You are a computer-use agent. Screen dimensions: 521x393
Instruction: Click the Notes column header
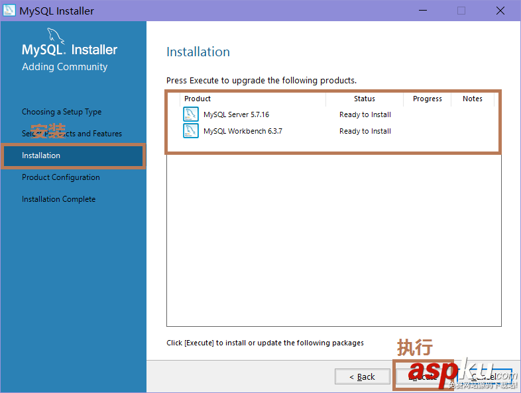(x=473, y=99)
